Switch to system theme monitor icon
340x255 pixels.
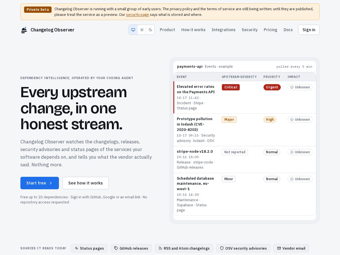(x=133, y=30)
